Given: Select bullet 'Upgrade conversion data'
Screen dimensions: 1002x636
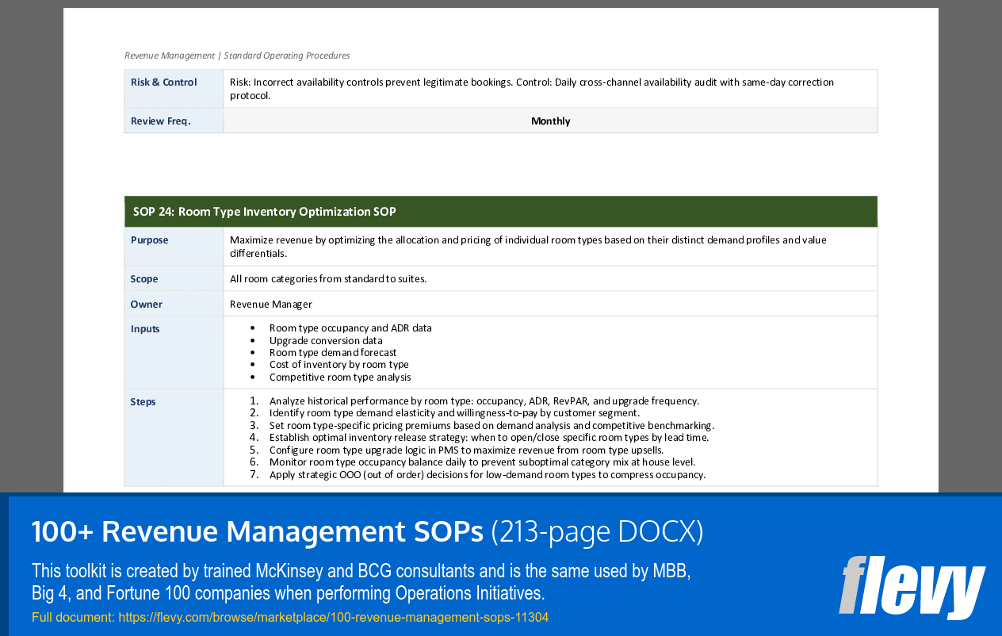Looking at the screenshot, I should (325, 340).
